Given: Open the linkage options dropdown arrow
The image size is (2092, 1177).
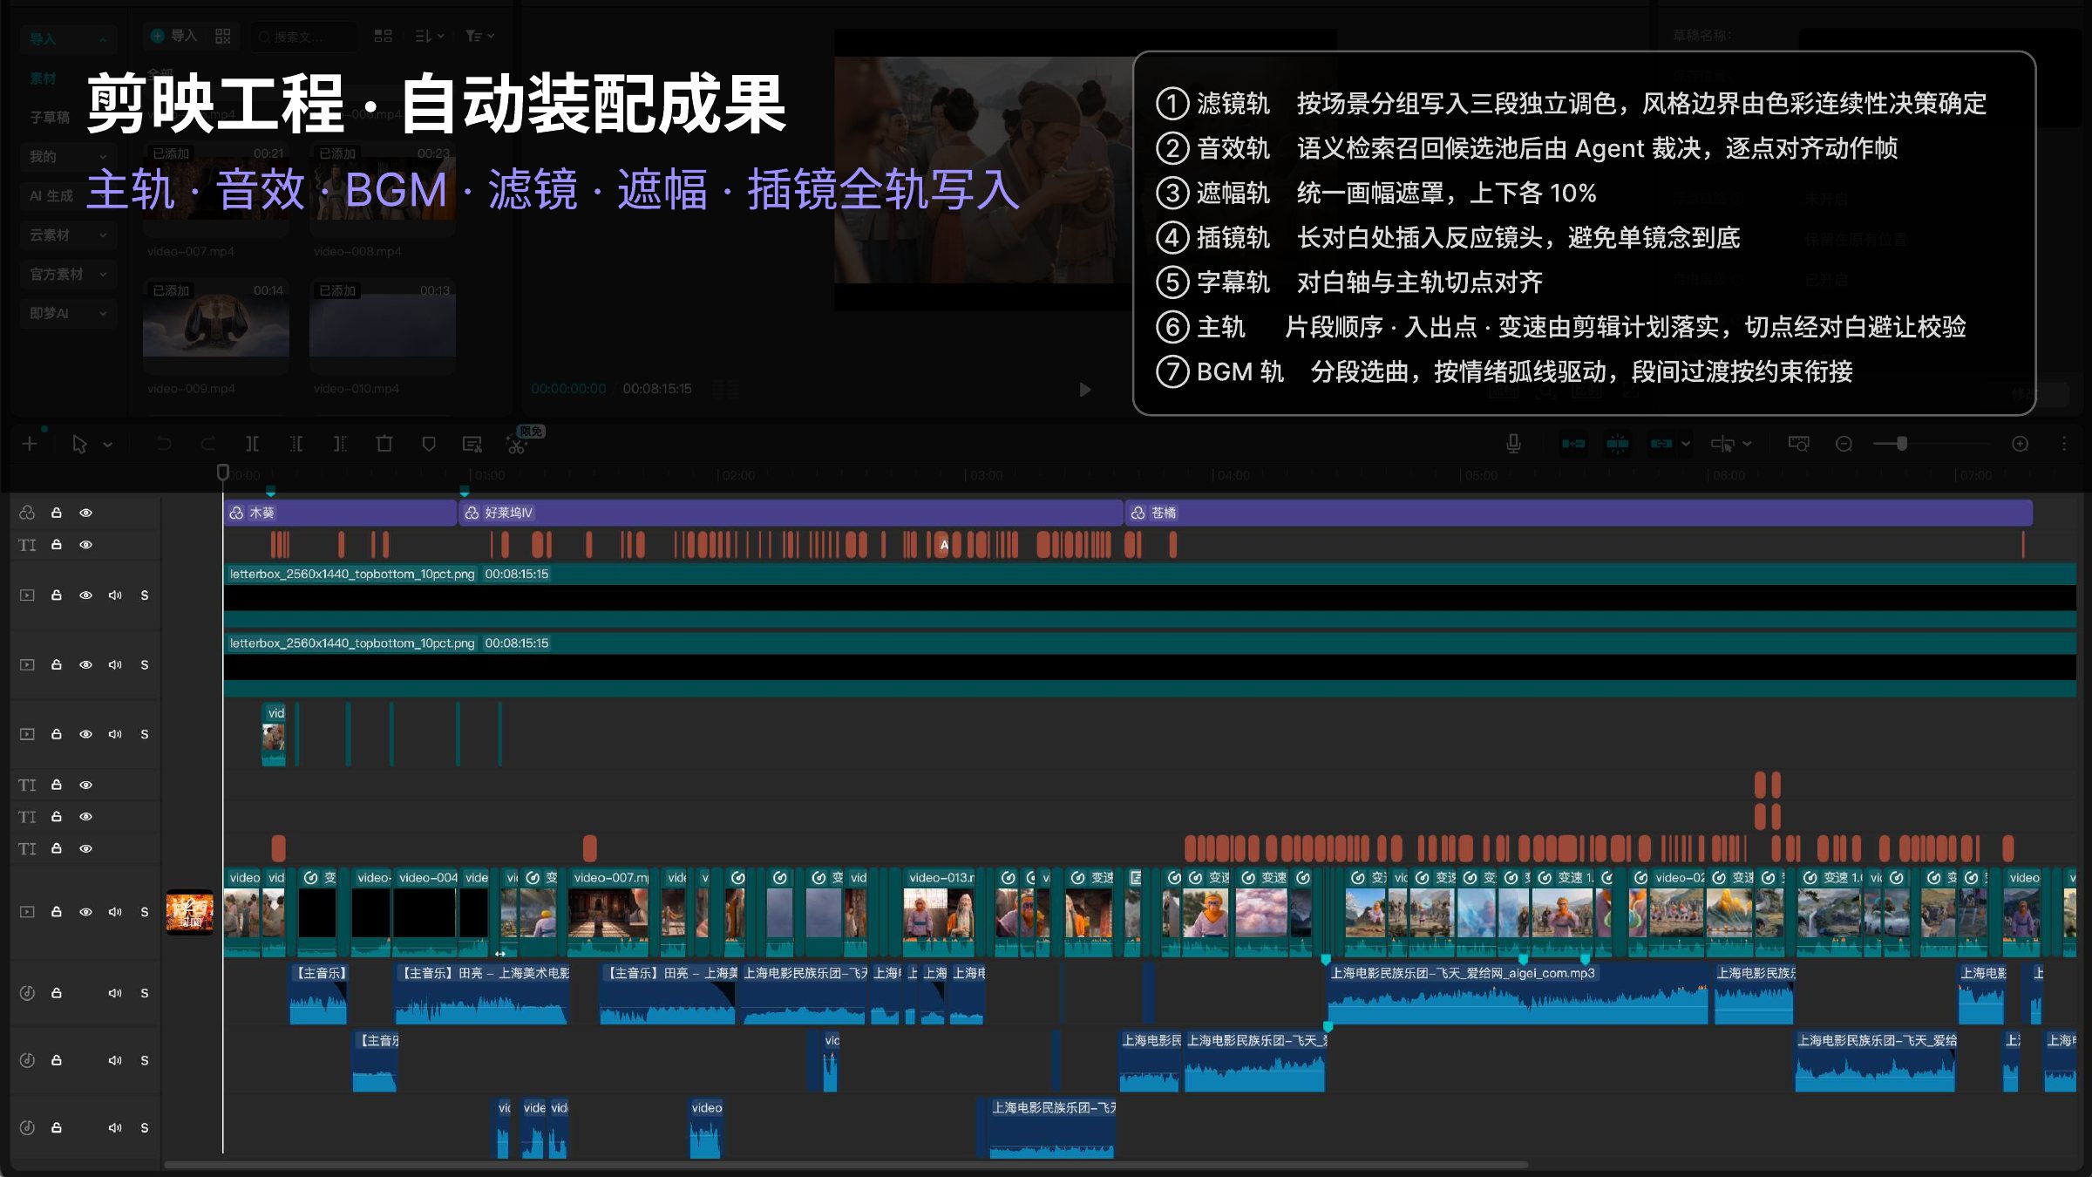Looking at the screenshot, I should tap(1685, 444).
